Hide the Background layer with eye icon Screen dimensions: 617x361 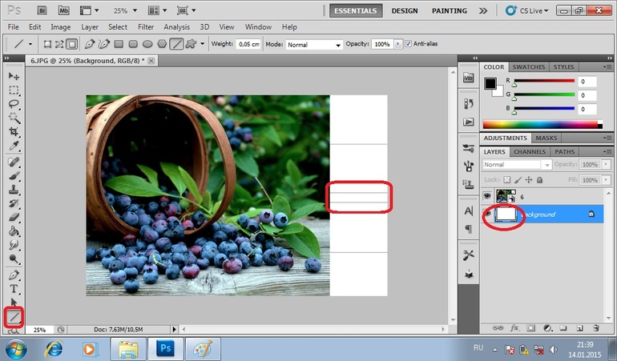(x=487, y=215)
